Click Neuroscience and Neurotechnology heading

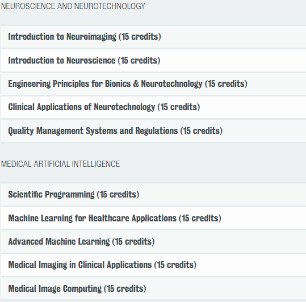click(x=73, y=6)
